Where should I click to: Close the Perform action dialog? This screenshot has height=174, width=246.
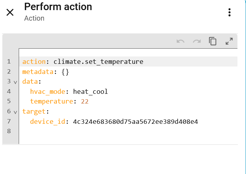click(x=10, y=12)
